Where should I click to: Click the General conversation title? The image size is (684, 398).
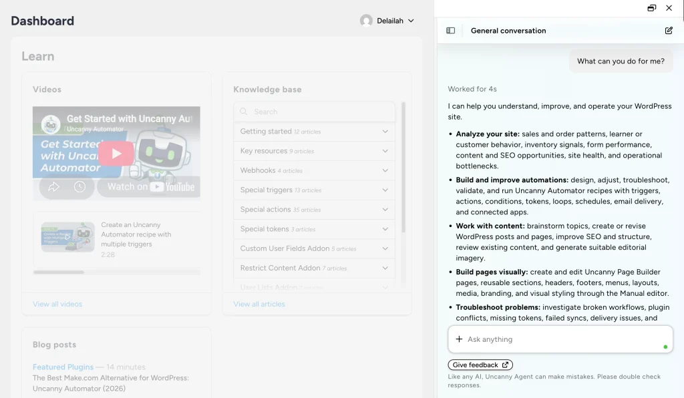[508, 31]
